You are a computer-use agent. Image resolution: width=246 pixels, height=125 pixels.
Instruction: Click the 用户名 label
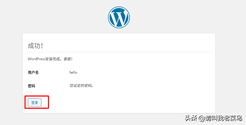point(33,73)
